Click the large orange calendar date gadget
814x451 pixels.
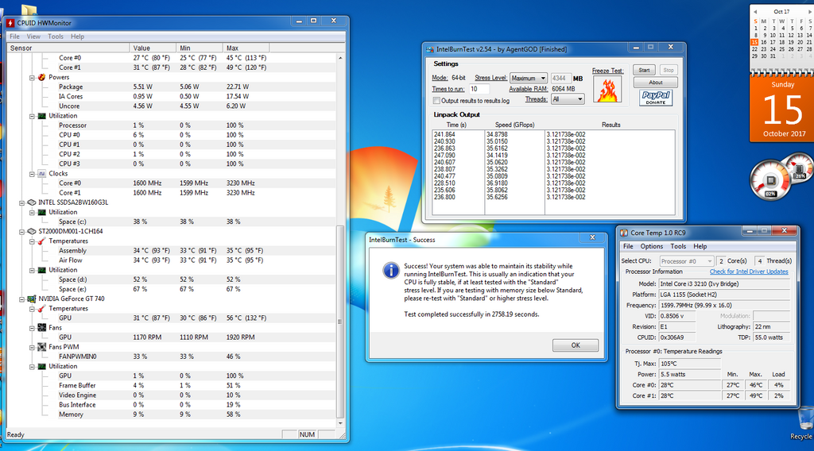coord(783,109)
